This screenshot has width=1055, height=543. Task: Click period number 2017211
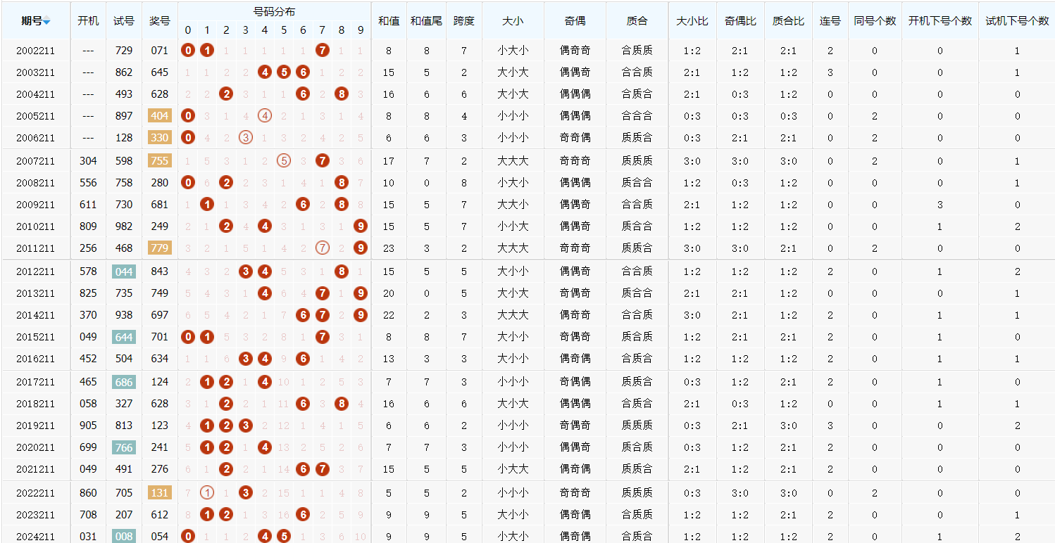(x=35, y=381)
